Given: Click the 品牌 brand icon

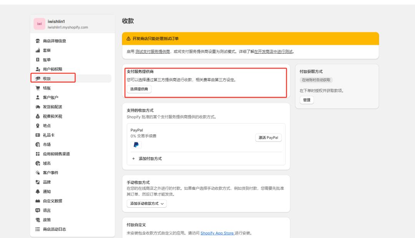Looking at the screenshot, I should 38,182.
